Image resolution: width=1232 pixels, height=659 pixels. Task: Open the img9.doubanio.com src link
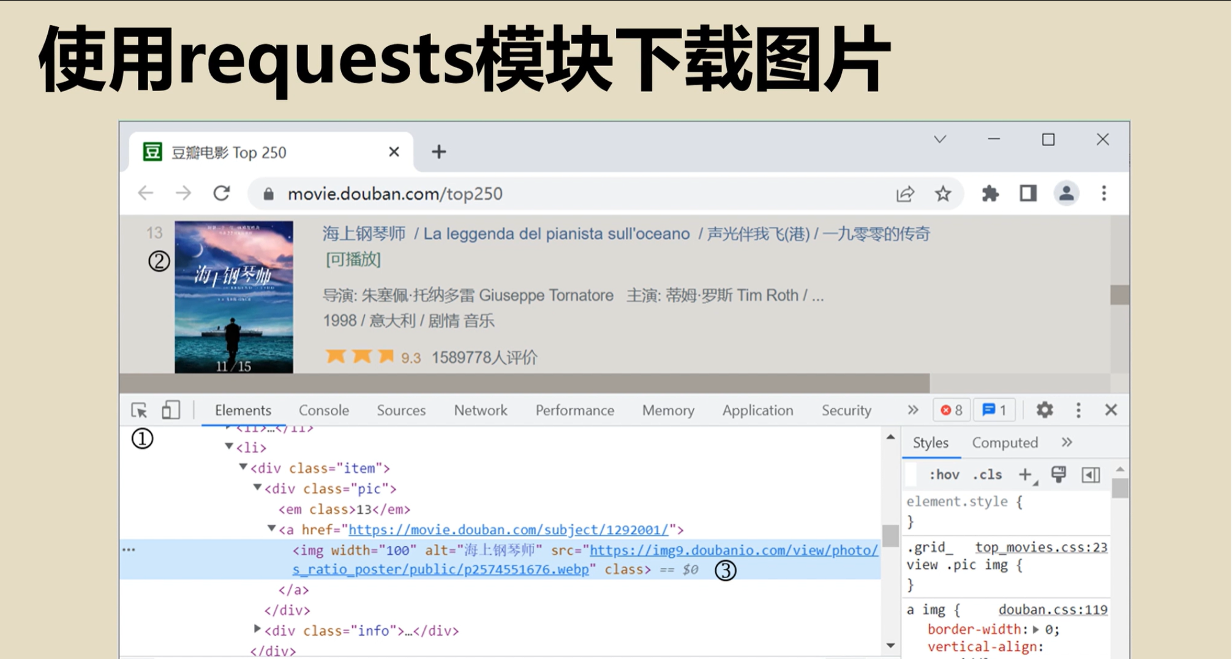pos(734,551)
